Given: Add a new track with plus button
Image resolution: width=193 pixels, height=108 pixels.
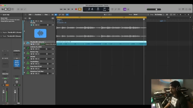Looking at the screenshot, I should tap(25, 18).
